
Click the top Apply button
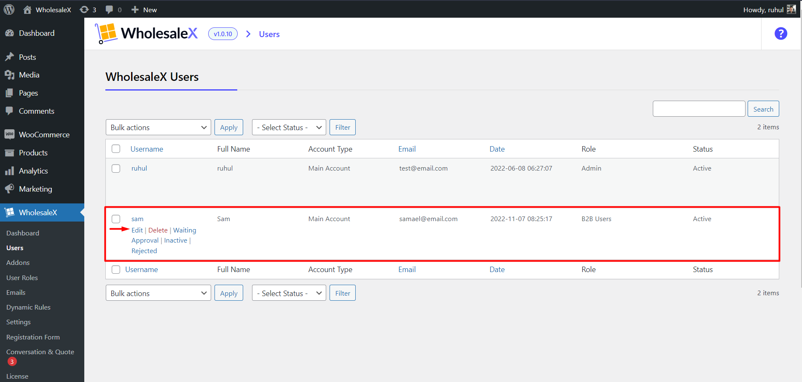[229, 127]
